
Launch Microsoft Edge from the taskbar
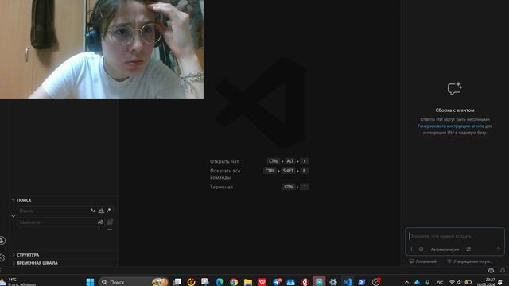[220, 282]
